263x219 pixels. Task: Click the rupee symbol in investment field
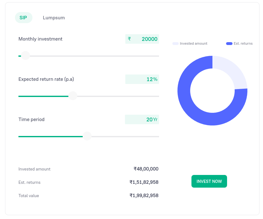coord(129,39)
